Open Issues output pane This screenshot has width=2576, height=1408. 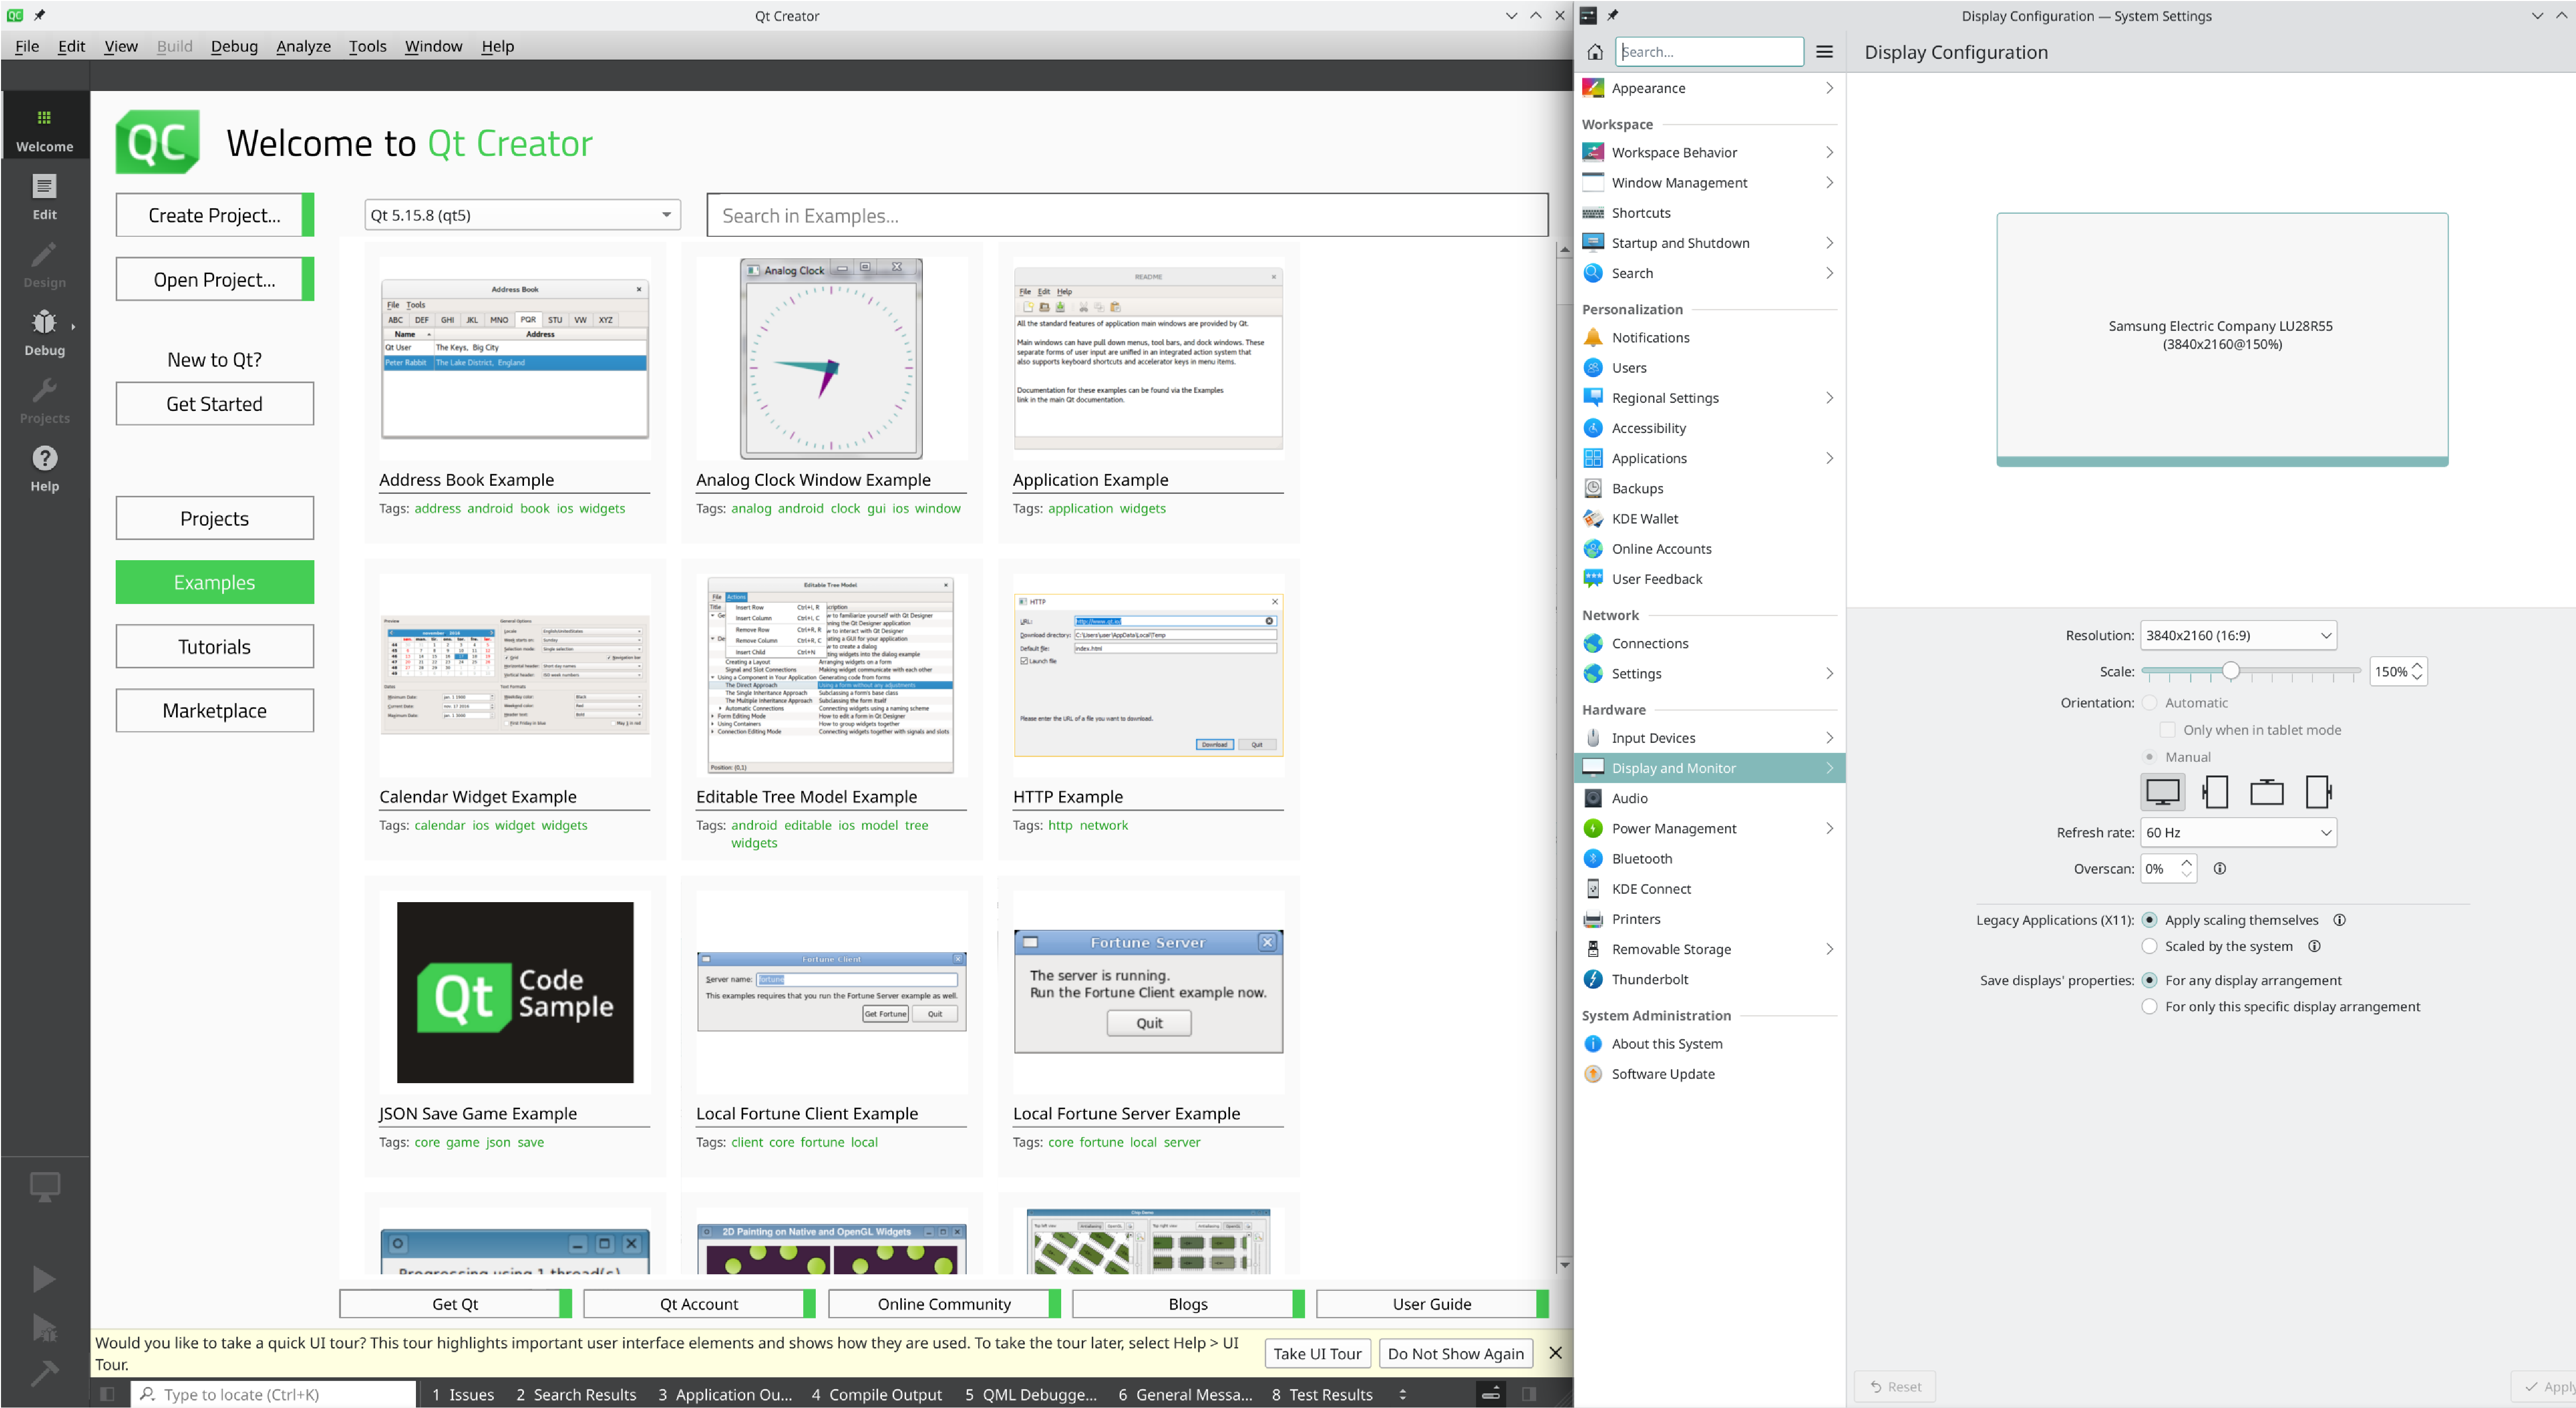(462, 1394)
